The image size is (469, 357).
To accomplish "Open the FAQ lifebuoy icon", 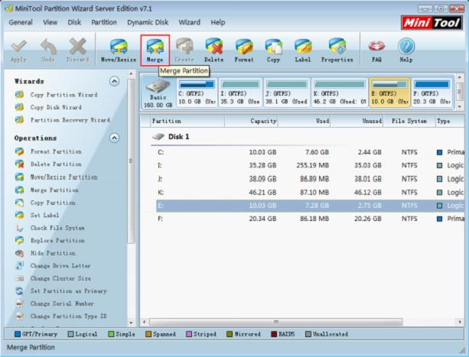I will point(376,47).
